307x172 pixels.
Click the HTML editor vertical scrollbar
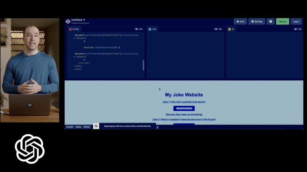point(144,65)
